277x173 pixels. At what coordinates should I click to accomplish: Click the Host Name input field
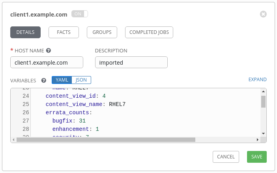coord(47,62)
